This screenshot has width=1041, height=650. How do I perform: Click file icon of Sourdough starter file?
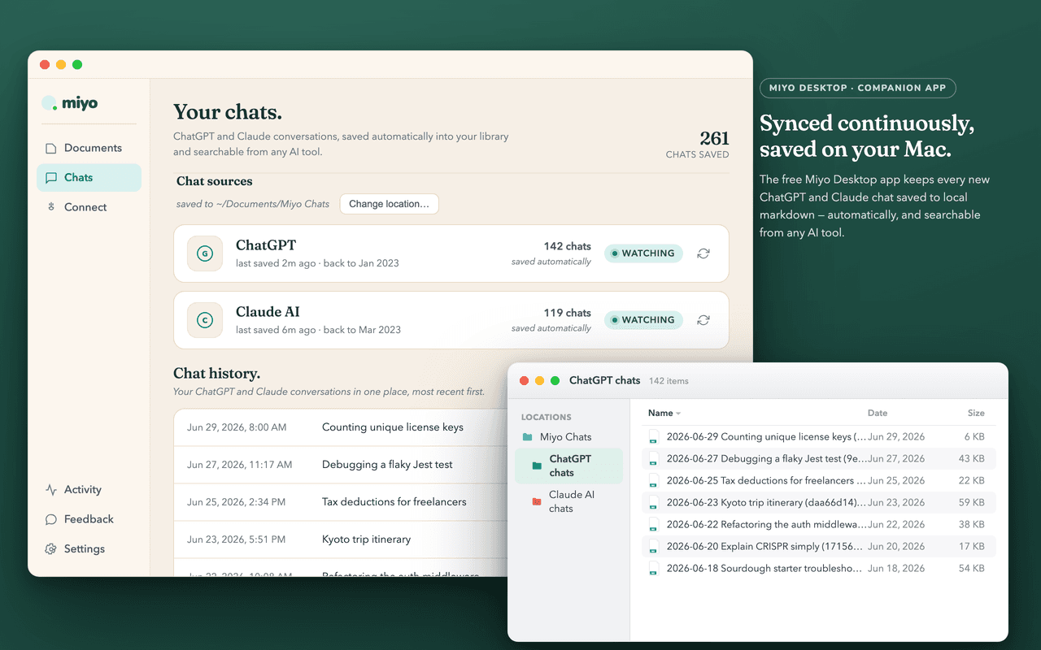pyautogui.click(x=653, y=569)
